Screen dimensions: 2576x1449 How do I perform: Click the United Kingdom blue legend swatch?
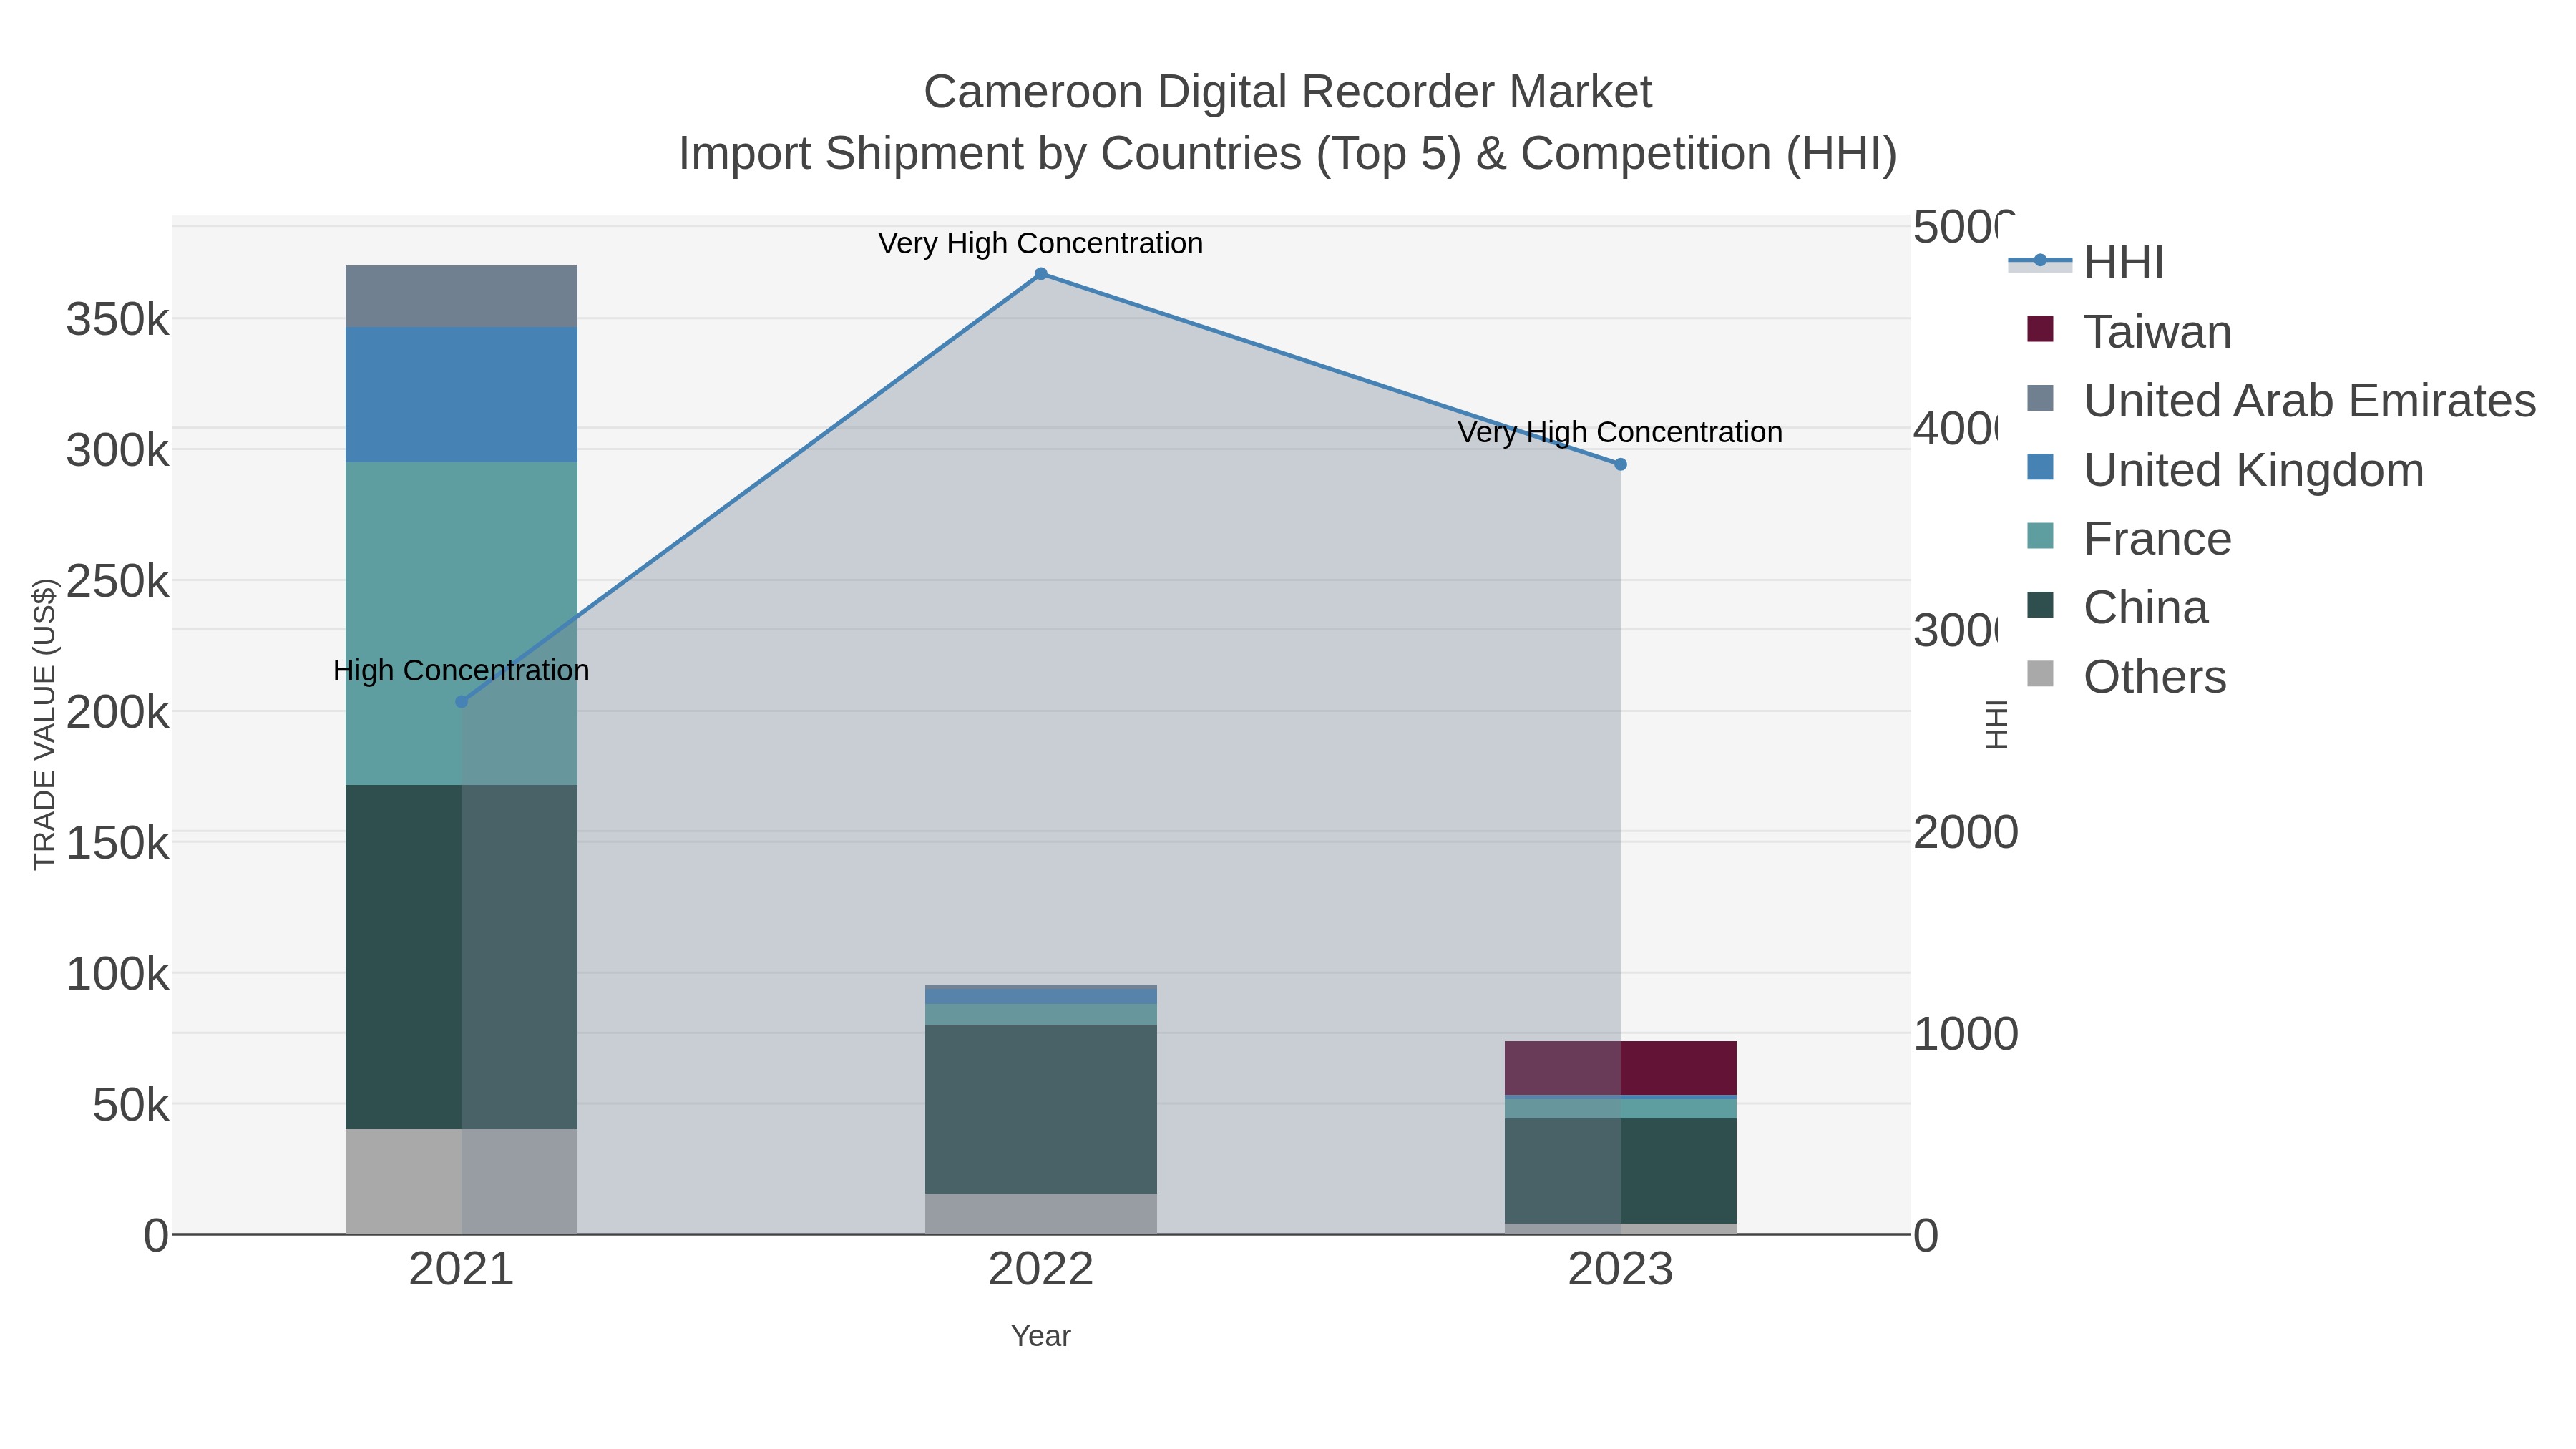point(2040,467)
